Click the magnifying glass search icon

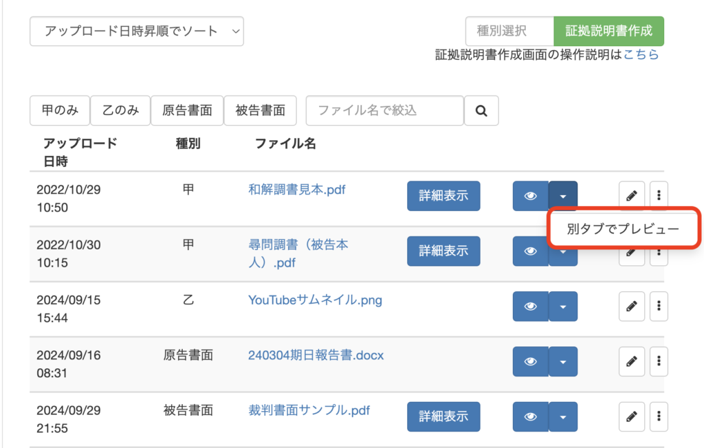[481, 111]
